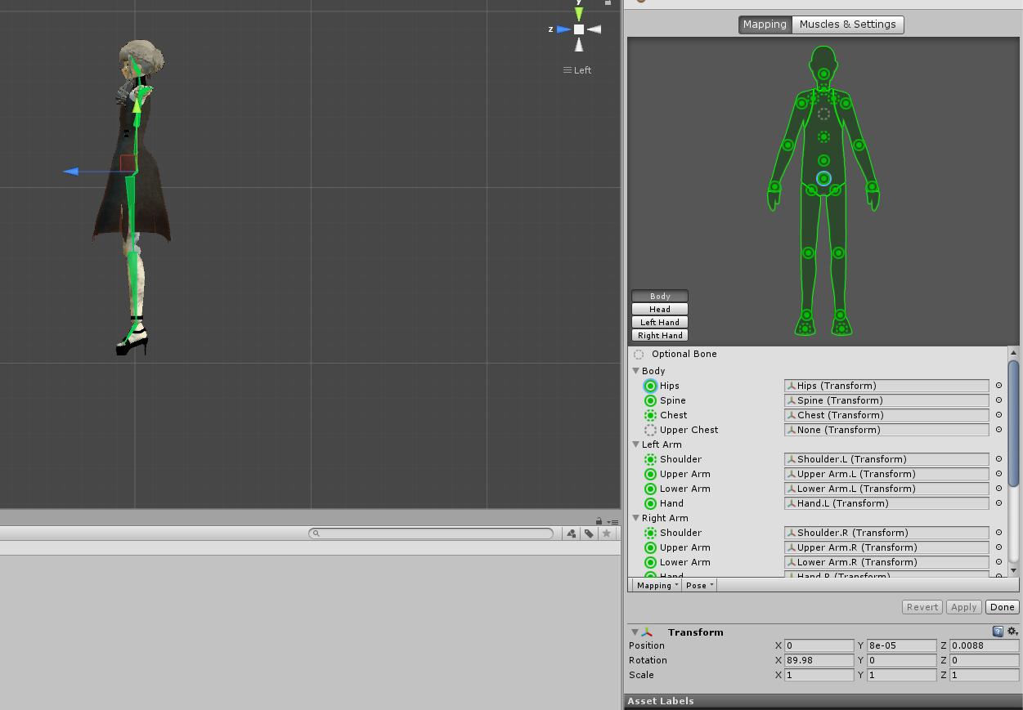1023x710 pixels.
Task: Open the Mapping dropdown below the bone list
Action: [657, 585]
